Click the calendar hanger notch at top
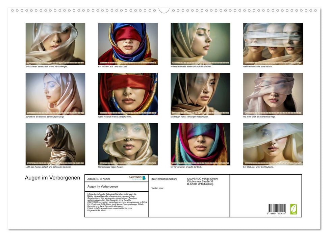 (x=164, y=10)
